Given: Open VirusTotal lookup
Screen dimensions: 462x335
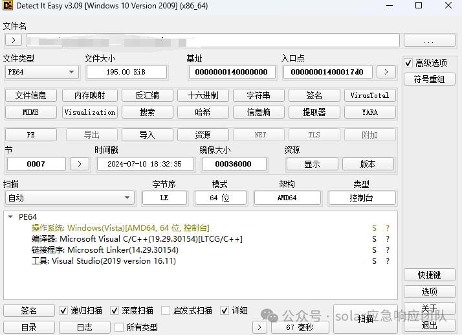Looking at the screenshot, I should tap(370, 95).
